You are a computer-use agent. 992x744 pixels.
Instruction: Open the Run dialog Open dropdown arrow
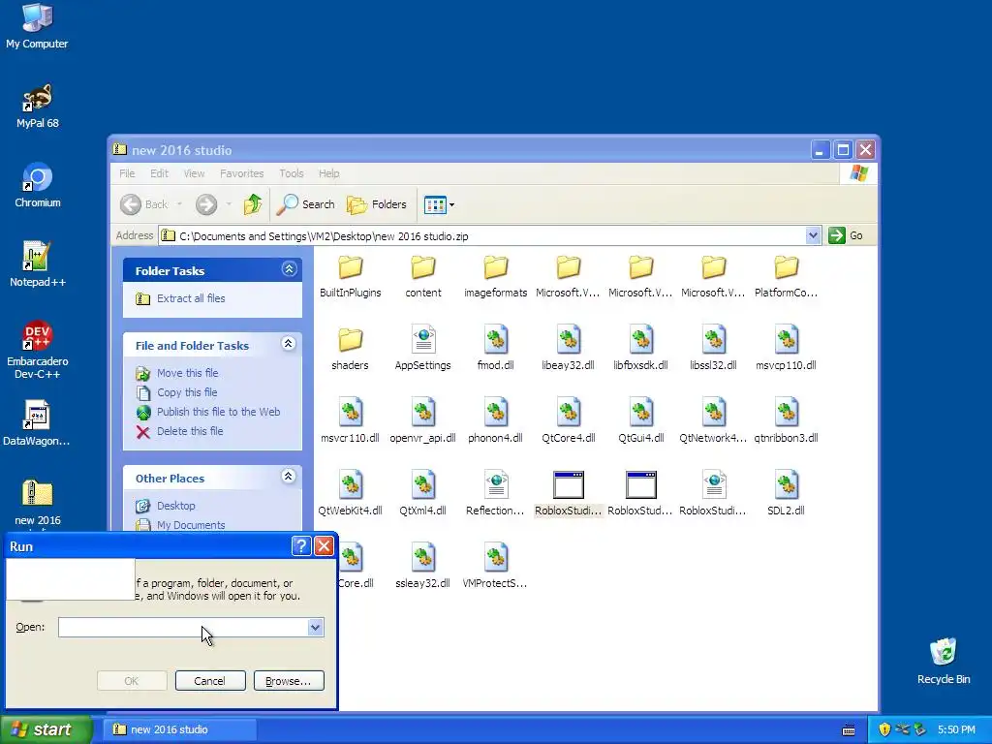point(315,627)
